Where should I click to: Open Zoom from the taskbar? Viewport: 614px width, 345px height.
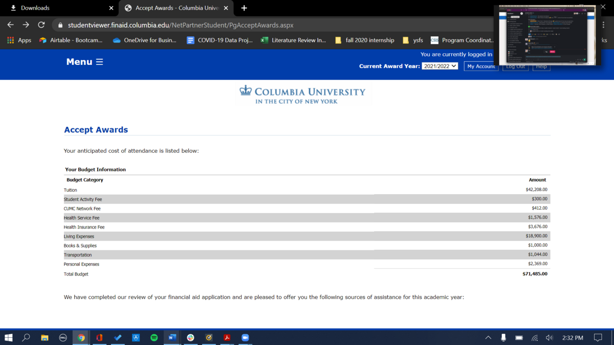click(x=245, y=337)
